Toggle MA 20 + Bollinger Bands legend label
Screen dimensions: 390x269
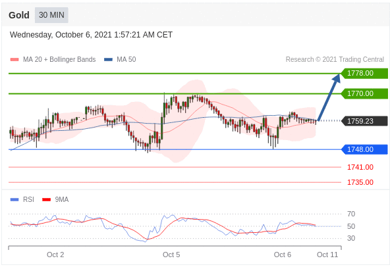coord(59,59)
